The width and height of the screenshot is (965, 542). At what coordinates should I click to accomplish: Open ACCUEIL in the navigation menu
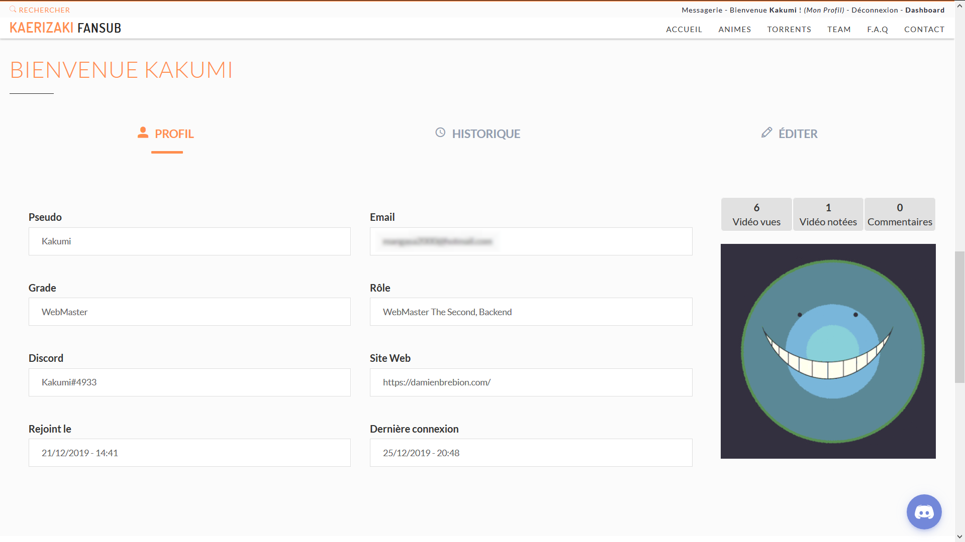coord(684,30)
